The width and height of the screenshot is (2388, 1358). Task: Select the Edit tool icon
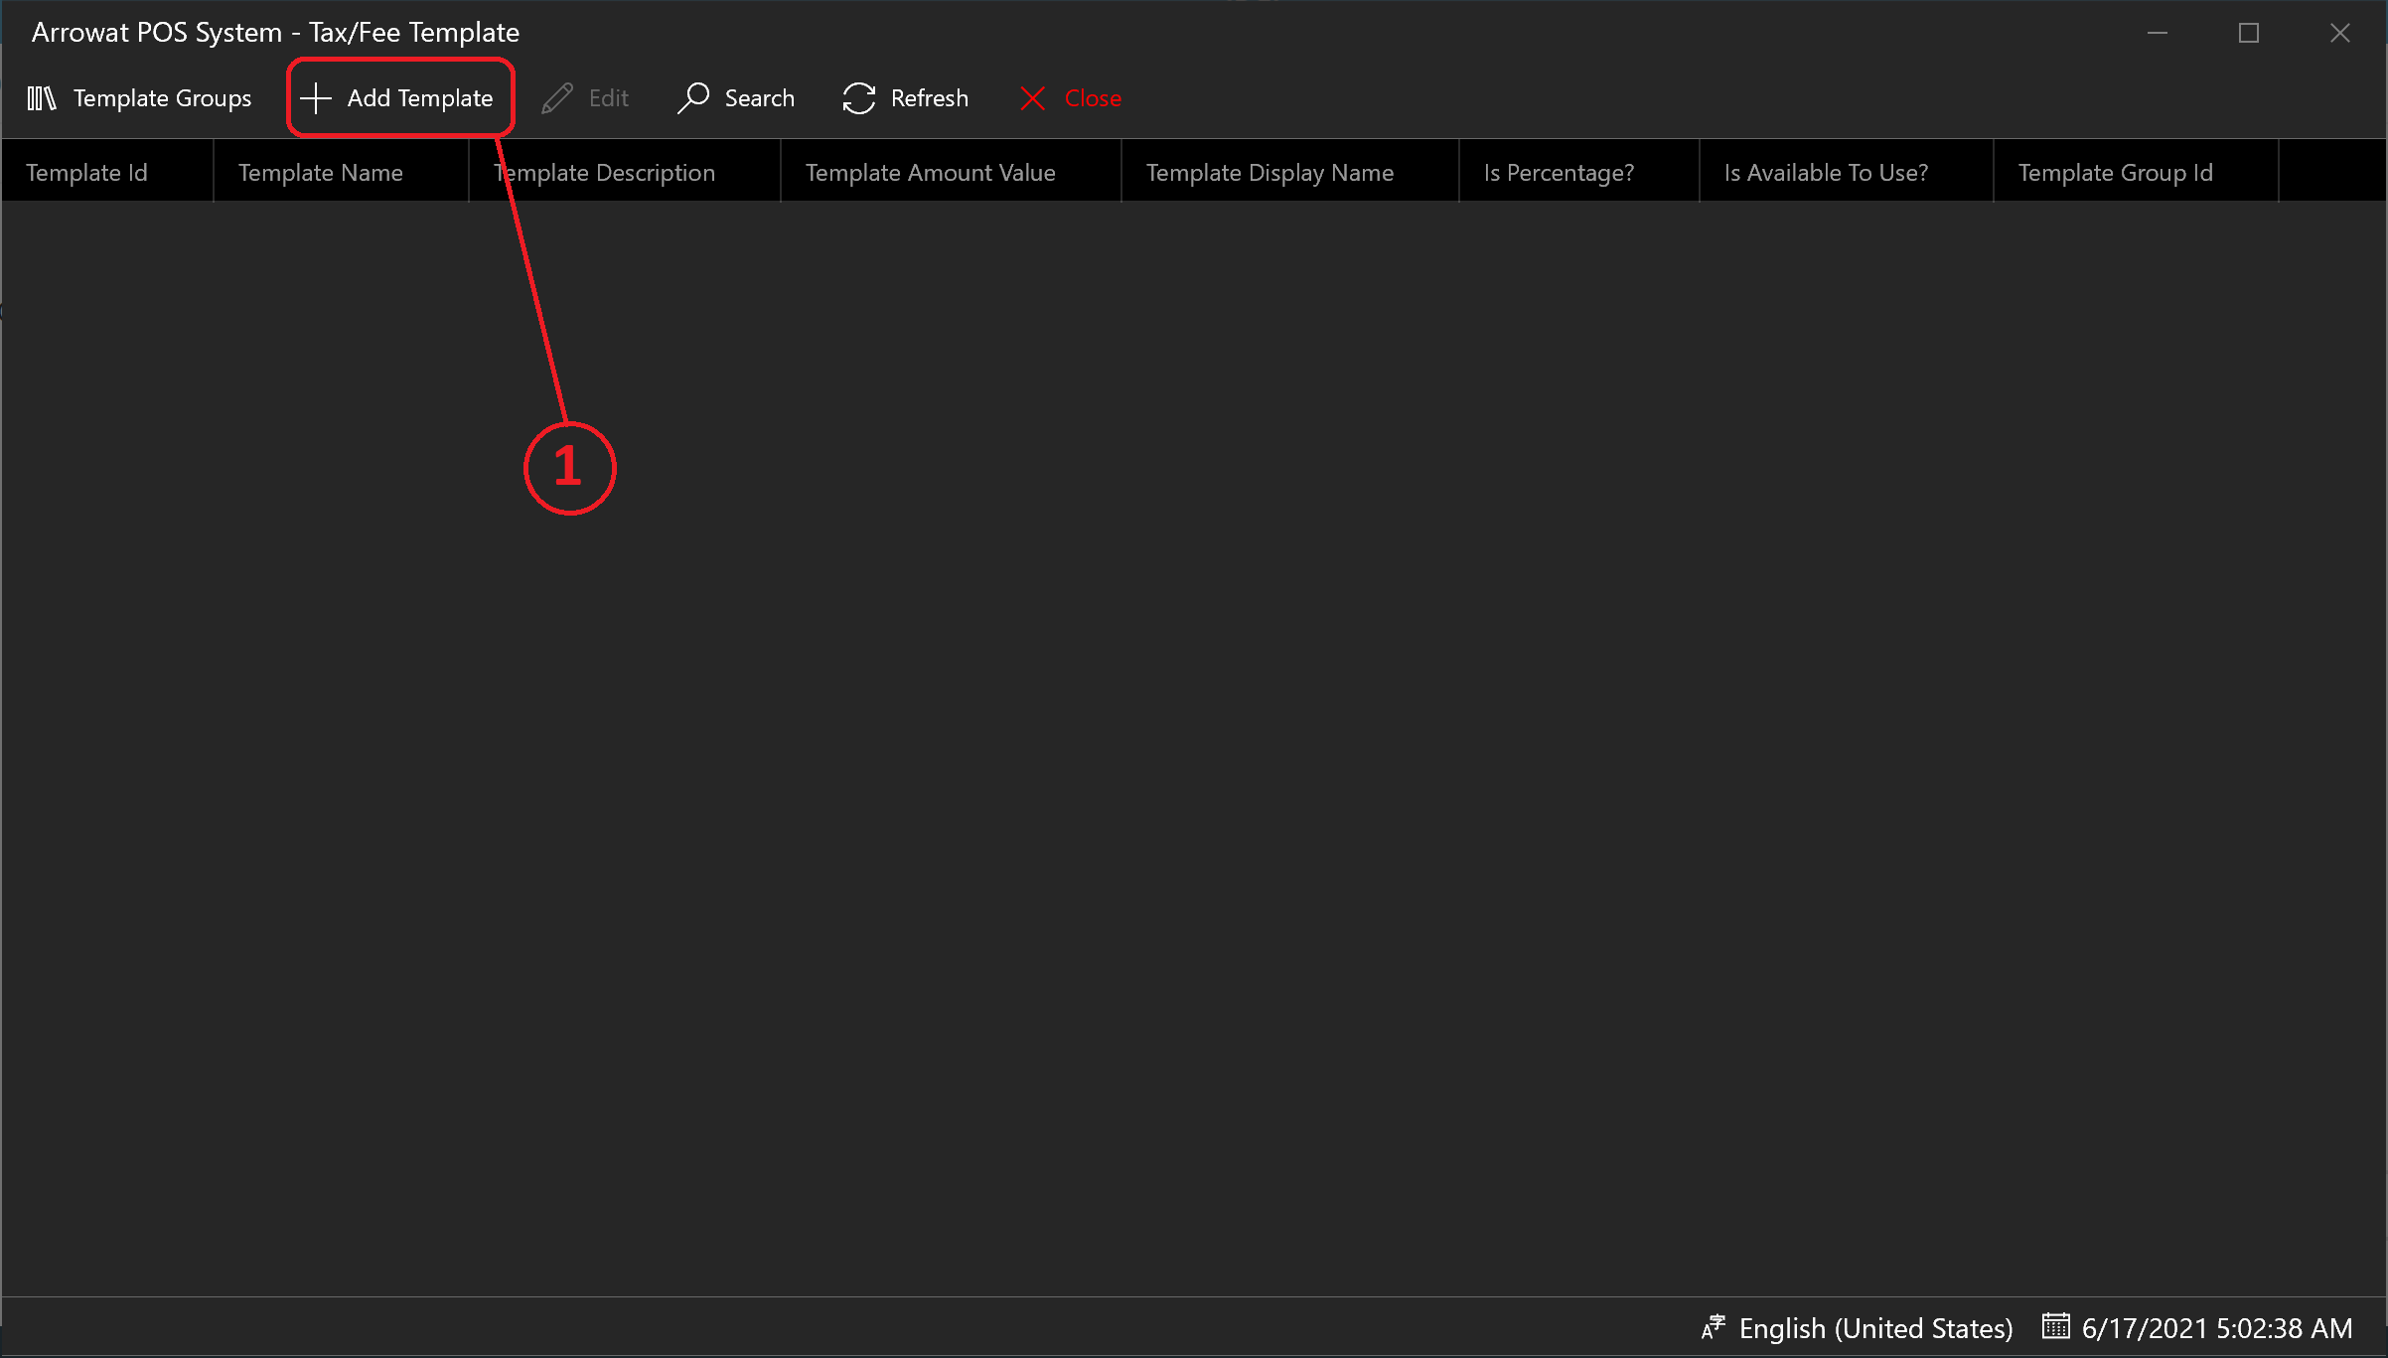pyautogui.click(x=557, y=98)
